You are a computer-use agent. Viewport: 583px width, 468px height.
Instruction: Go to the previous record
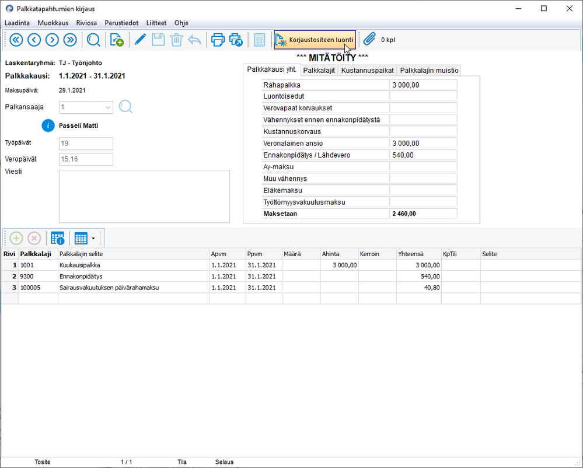point(34,40)
